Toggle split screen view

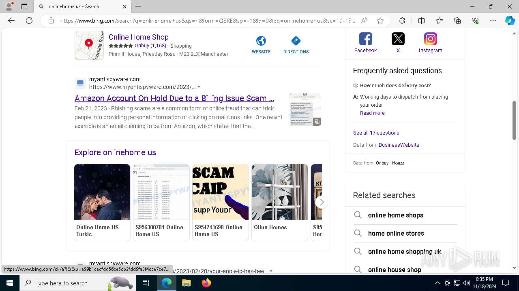tap(421, 21)
